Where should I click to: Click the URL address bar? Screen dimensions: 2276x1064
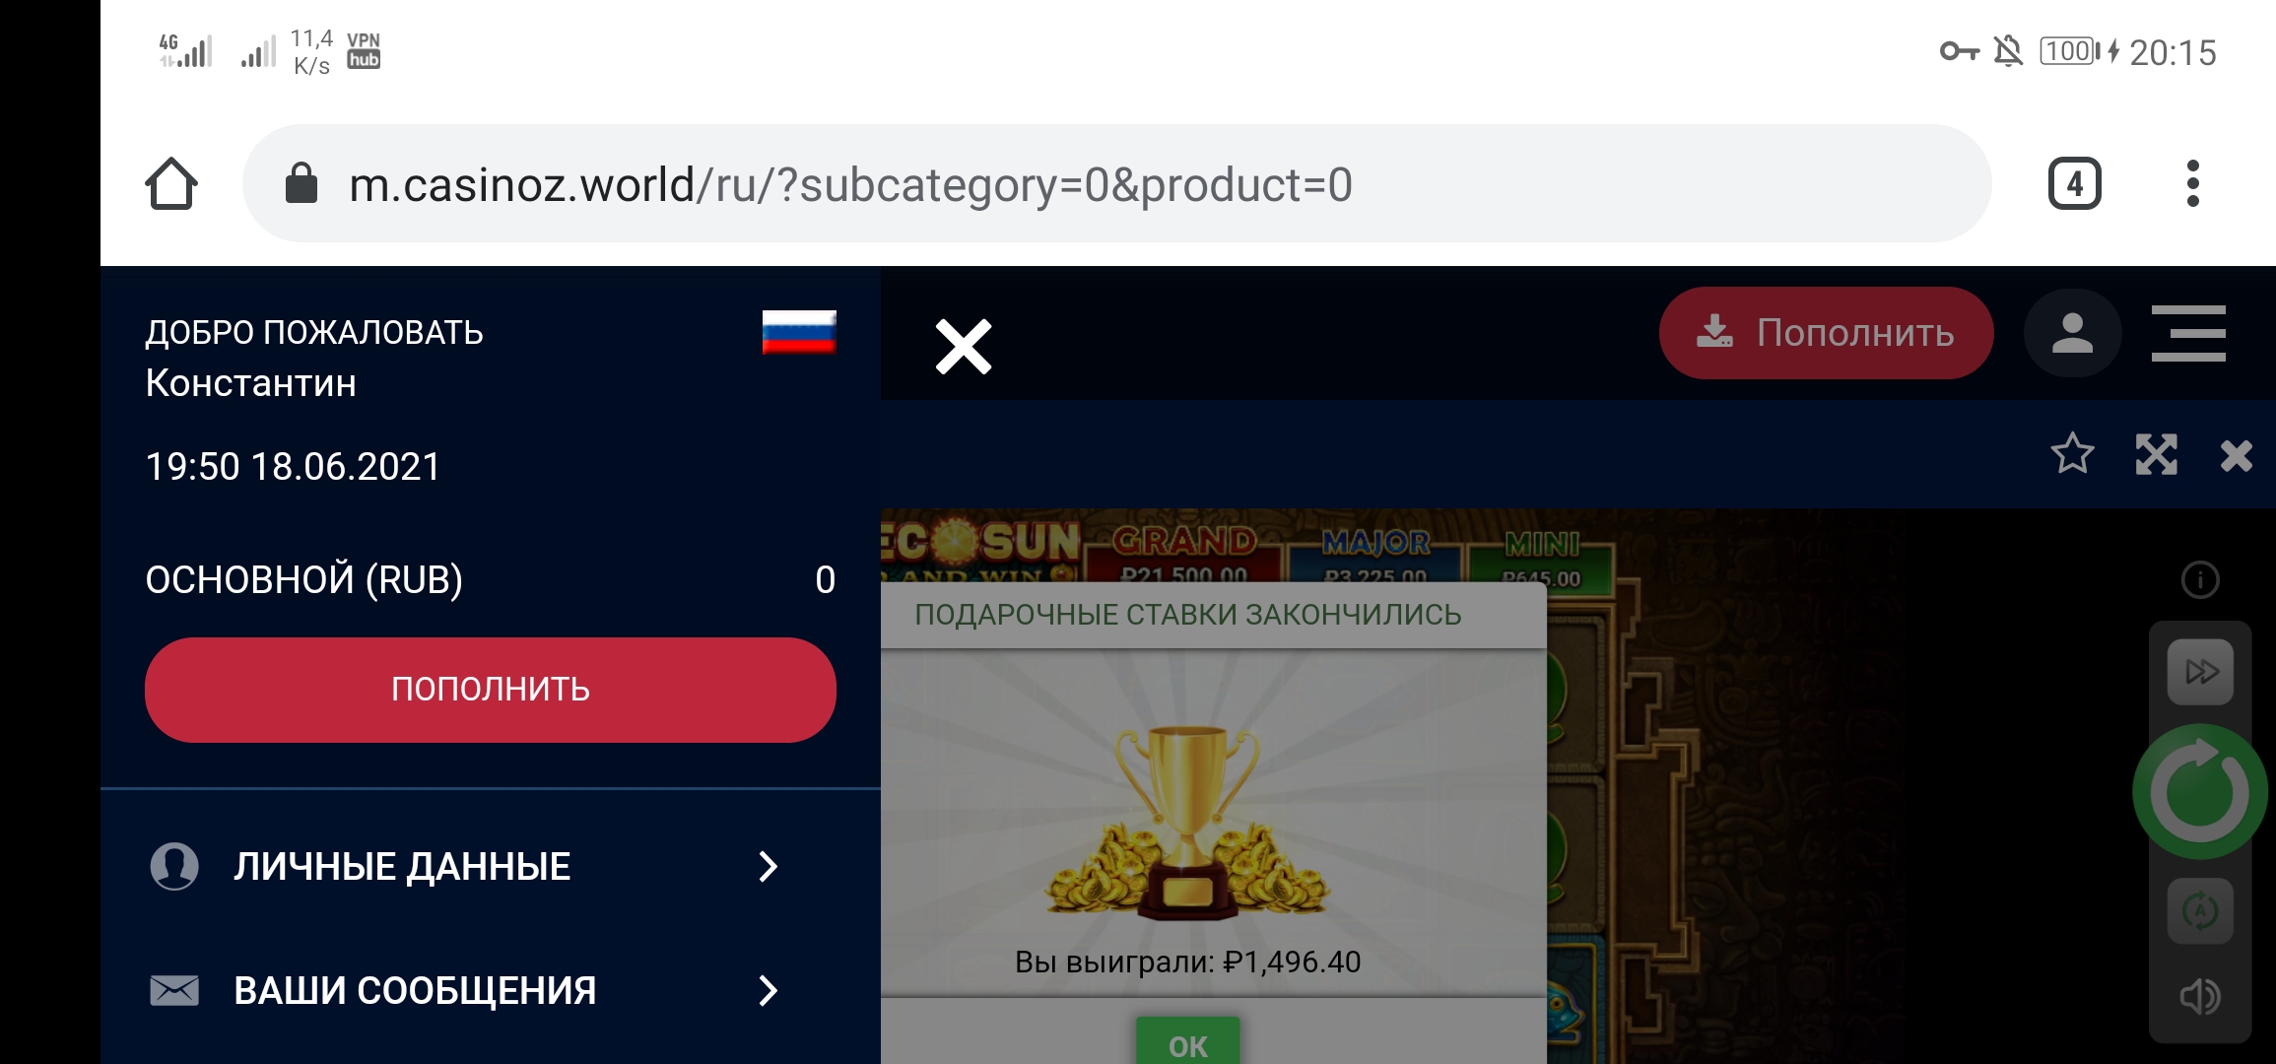click(1116, 184)
